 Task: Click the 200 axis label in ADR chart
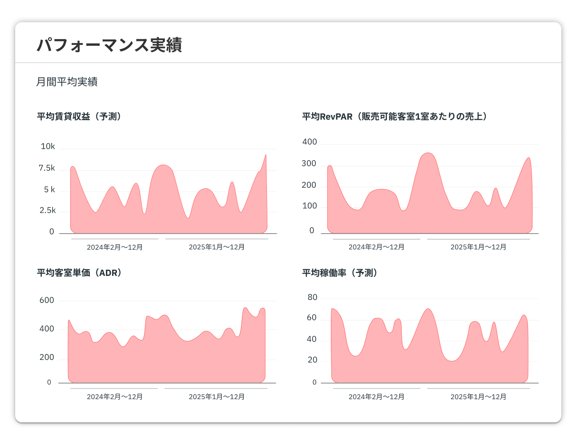(47, 357)
